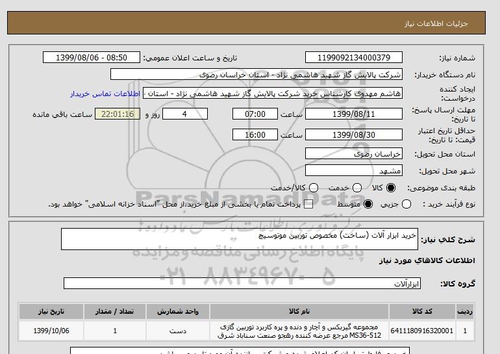Screen dimensions: 500x354
Task: Click the product name cell مجموعه گیربکس
Action: pyautogui.click(x=299, y=331)
